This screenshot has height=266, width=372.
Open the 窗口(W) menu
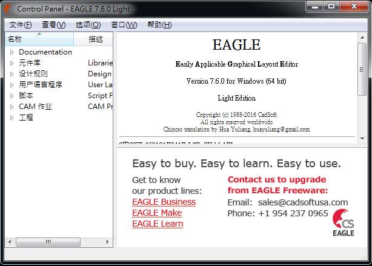click(124, 25)
